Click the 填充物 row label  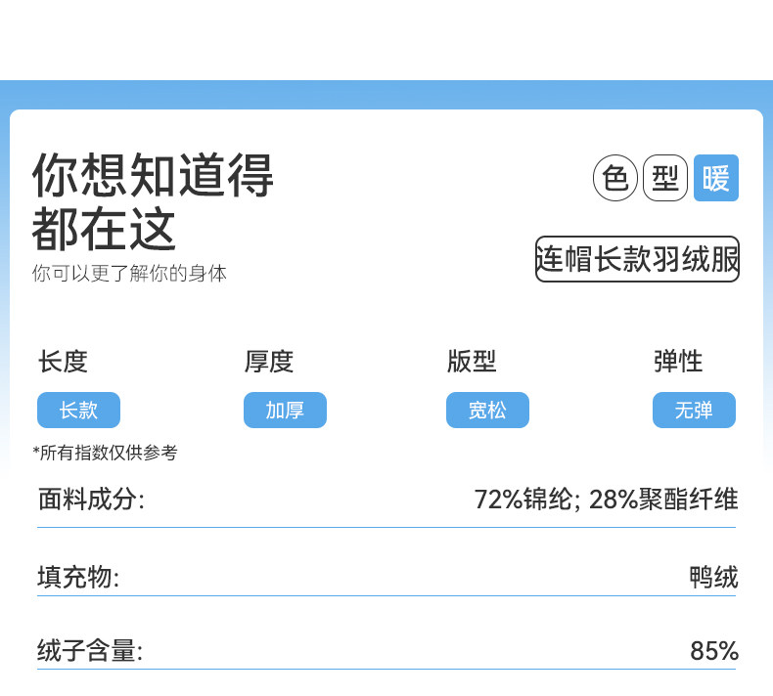tap(78, 577)
